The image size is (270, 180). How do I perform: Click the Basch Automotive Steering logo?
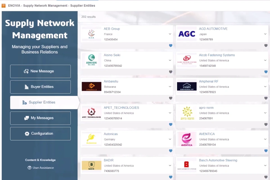(187, 165)
